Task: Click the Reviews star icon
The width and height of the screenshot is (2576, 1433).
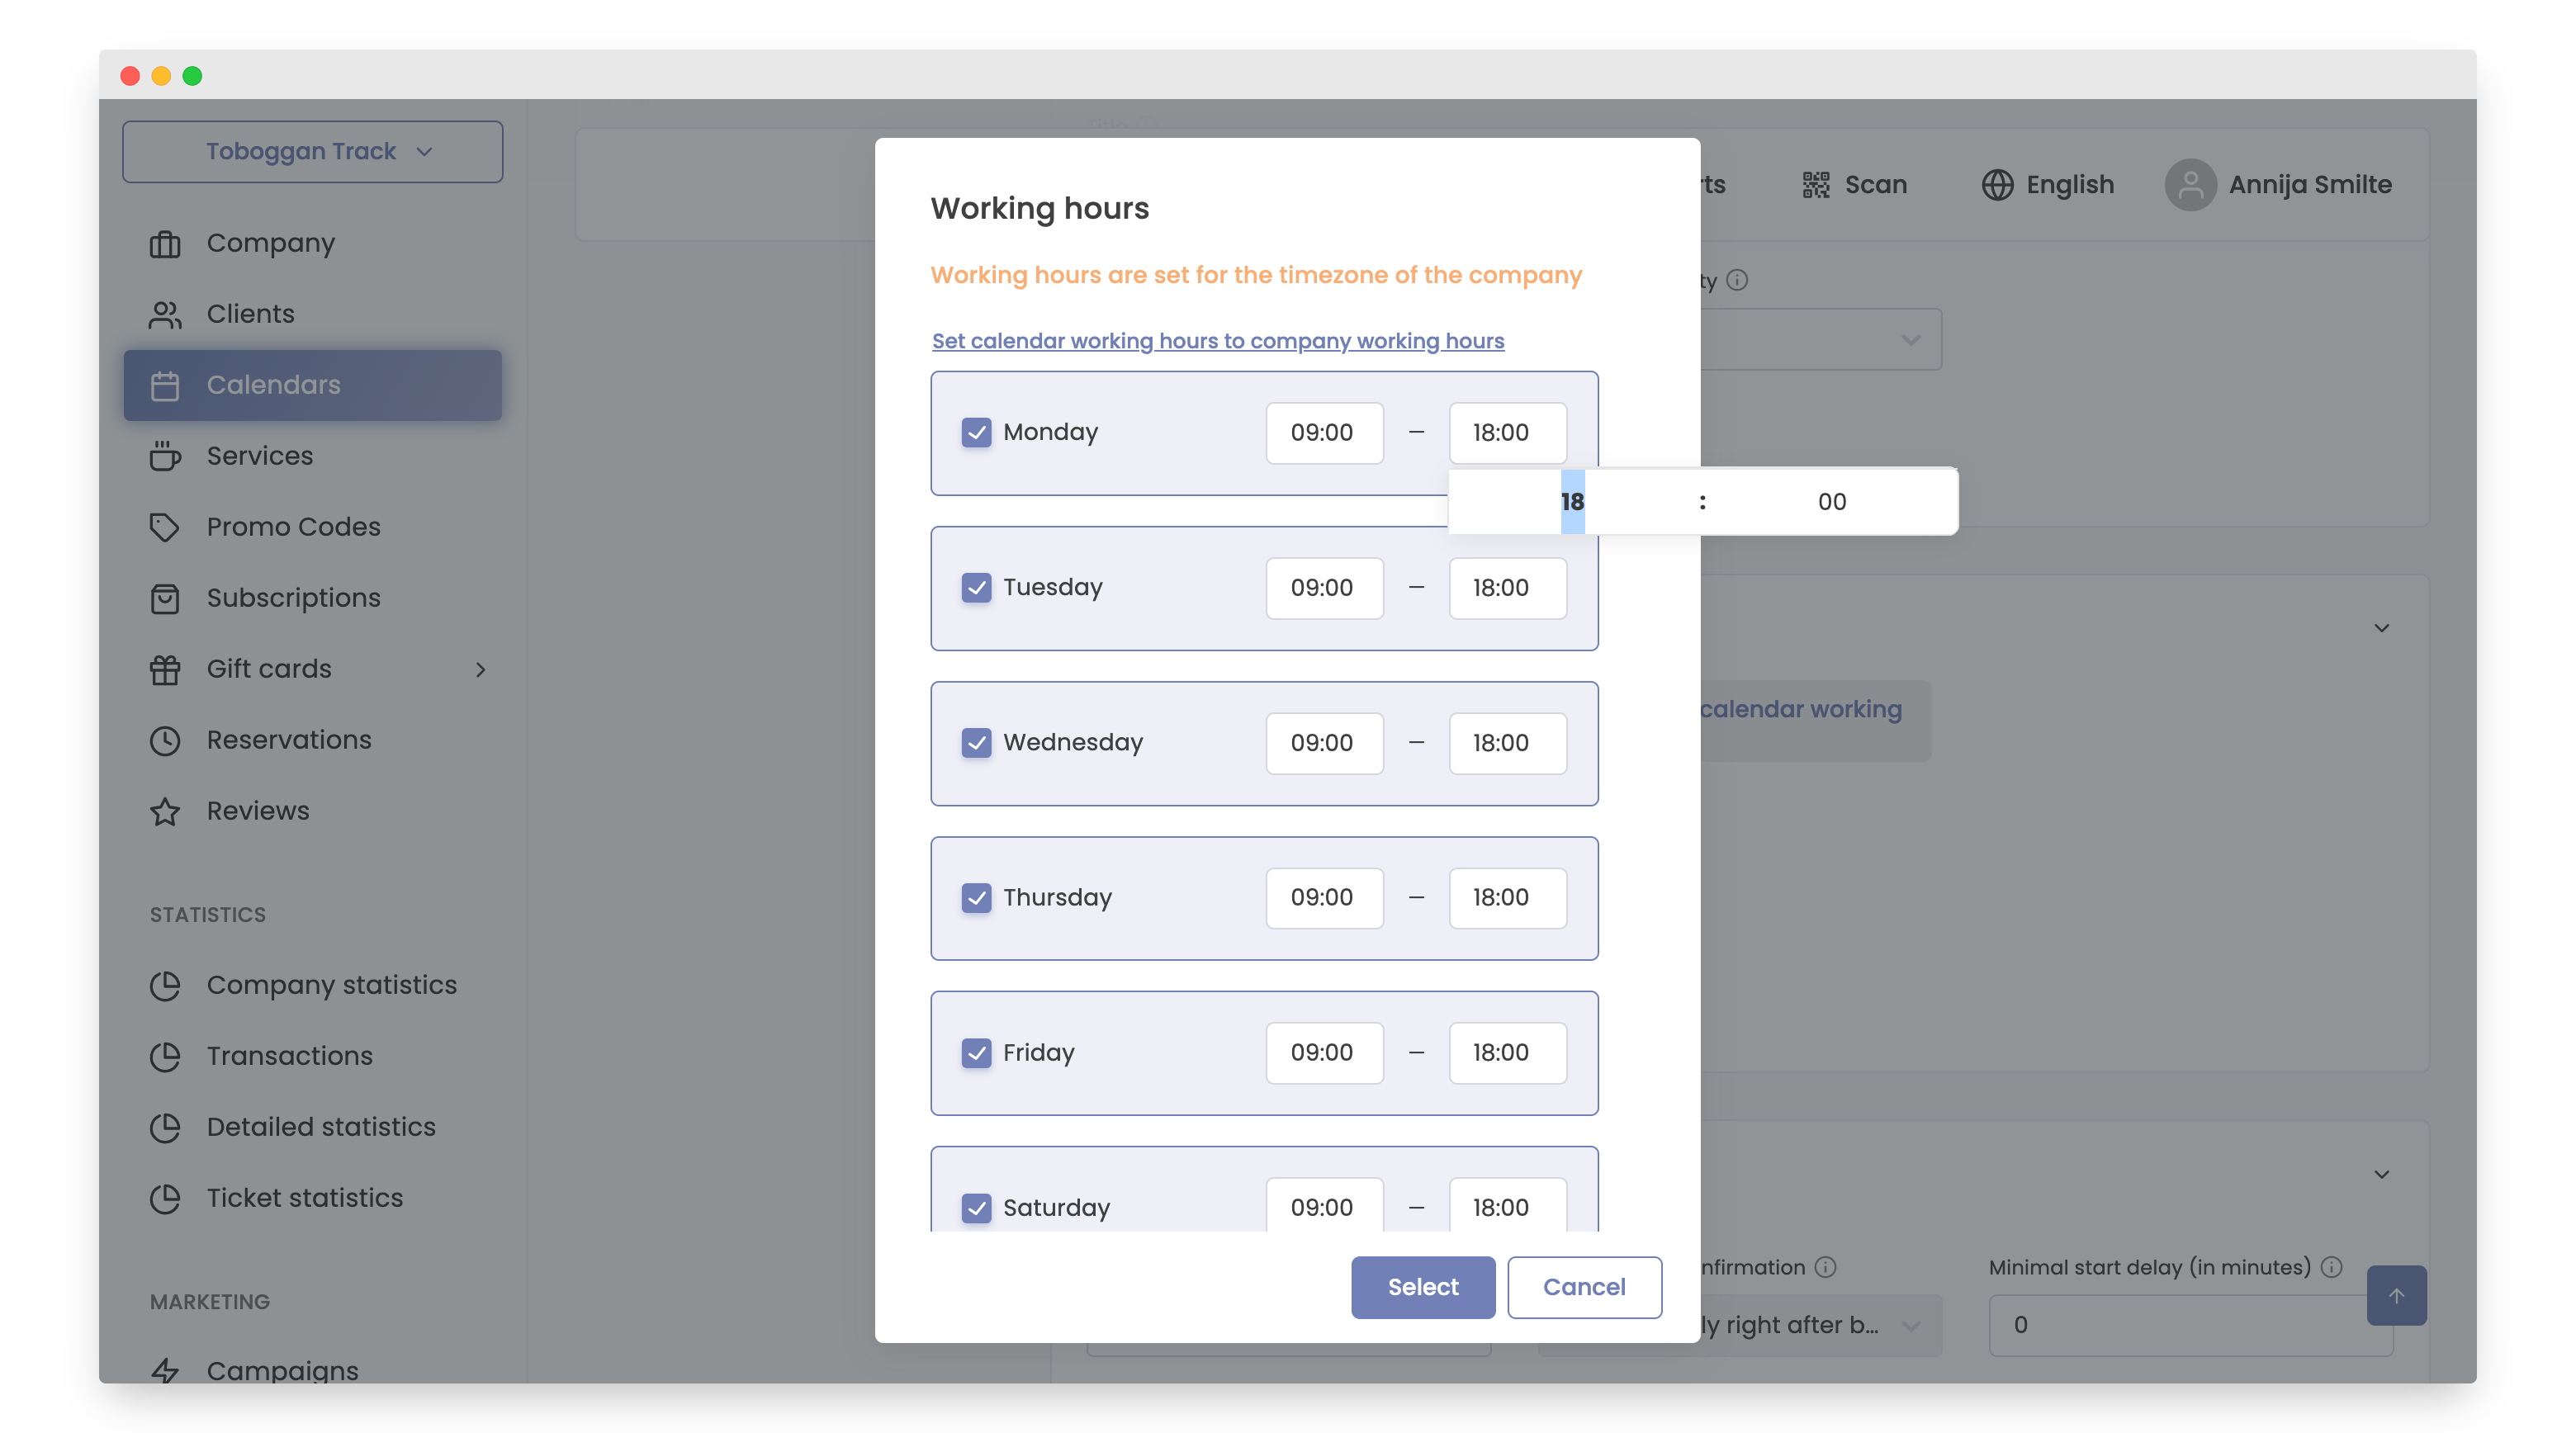Action: pyautogui.click(x=165, y=811)
